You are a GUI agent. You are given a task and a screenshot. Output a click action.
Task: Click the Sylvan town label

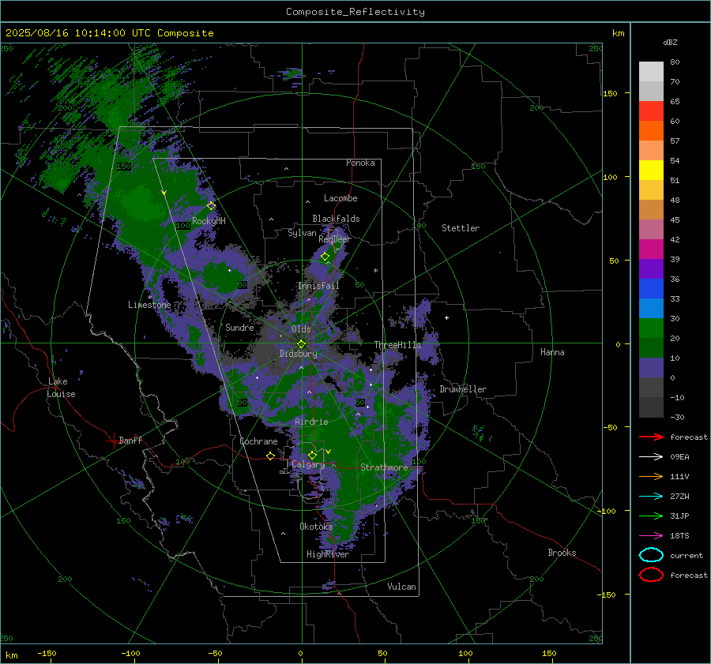click(x=302, y=233)
